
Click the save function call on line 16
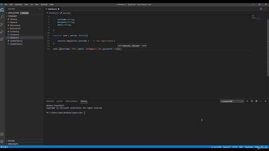pyautogui.click(x=87, y=49)
